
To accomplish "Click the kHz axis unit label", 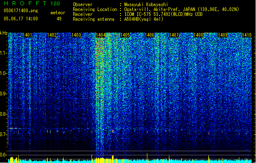I will click(x=4, y=33).
